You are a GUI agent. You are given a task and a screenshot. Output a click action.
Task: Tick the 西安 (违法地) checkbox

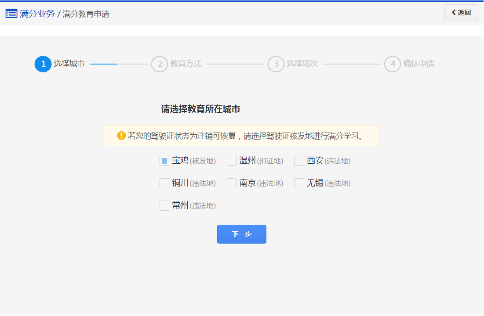(x=299, y=161)
